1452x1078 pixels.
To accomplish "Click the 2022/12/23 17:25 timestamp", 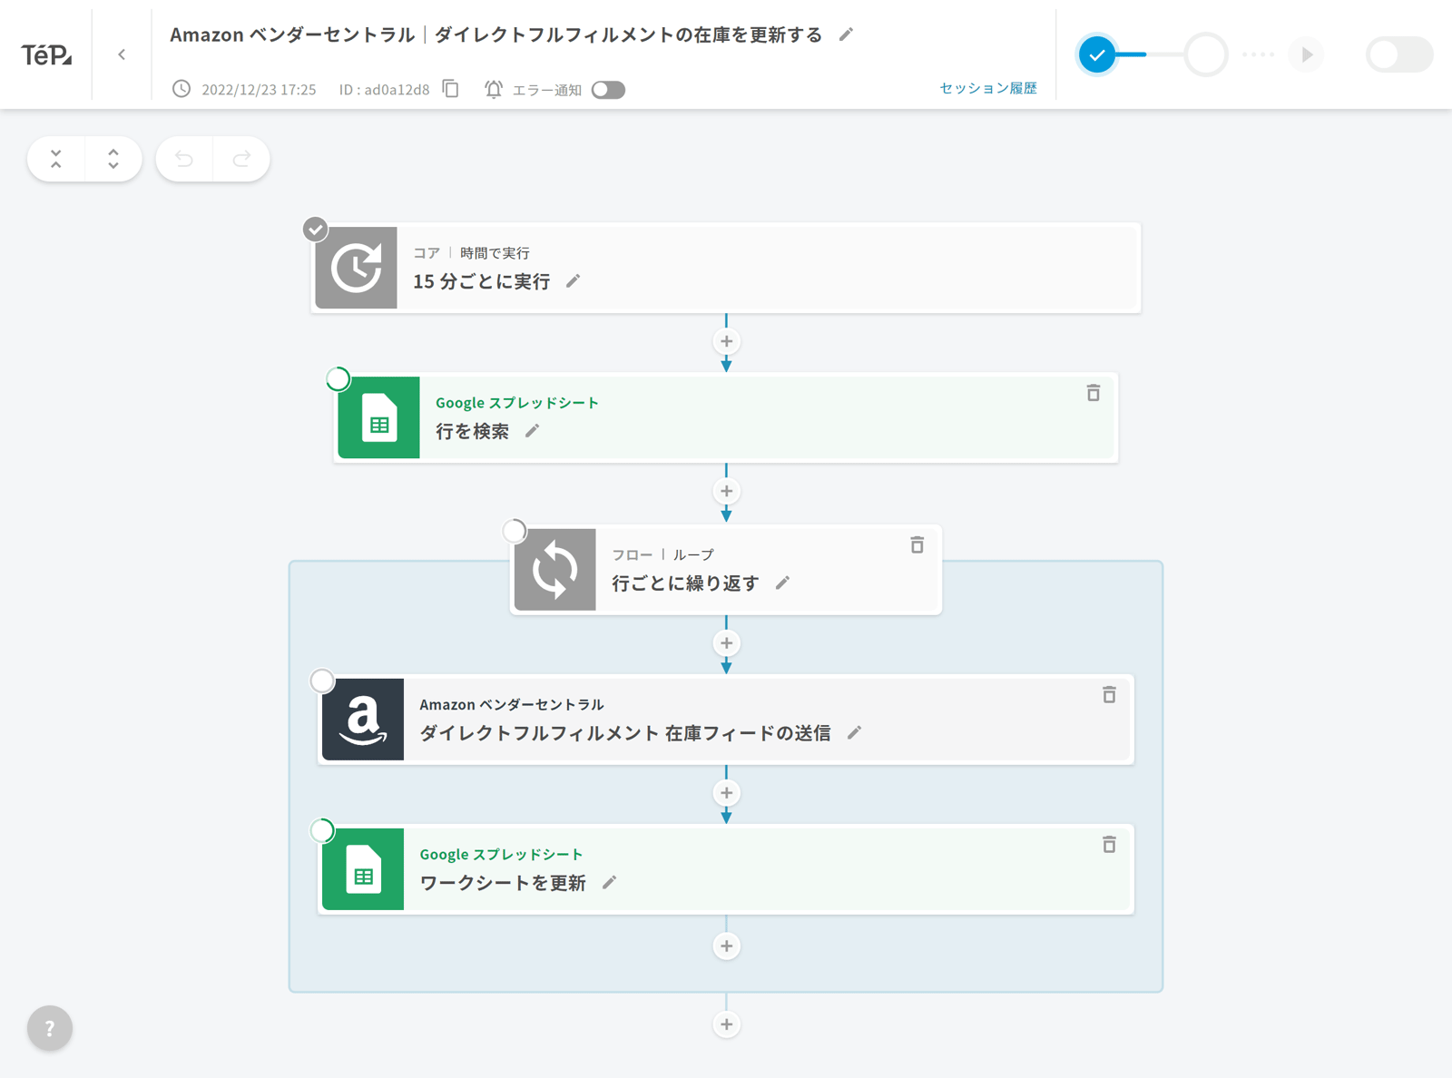I will [x=259, y=90].
